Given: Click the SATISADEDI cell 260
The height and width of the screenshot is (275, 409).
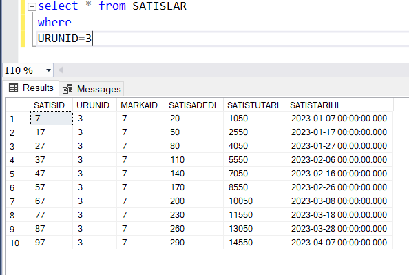Looking at the screenshot, I should pyautogui.click(x=194, y=229).
